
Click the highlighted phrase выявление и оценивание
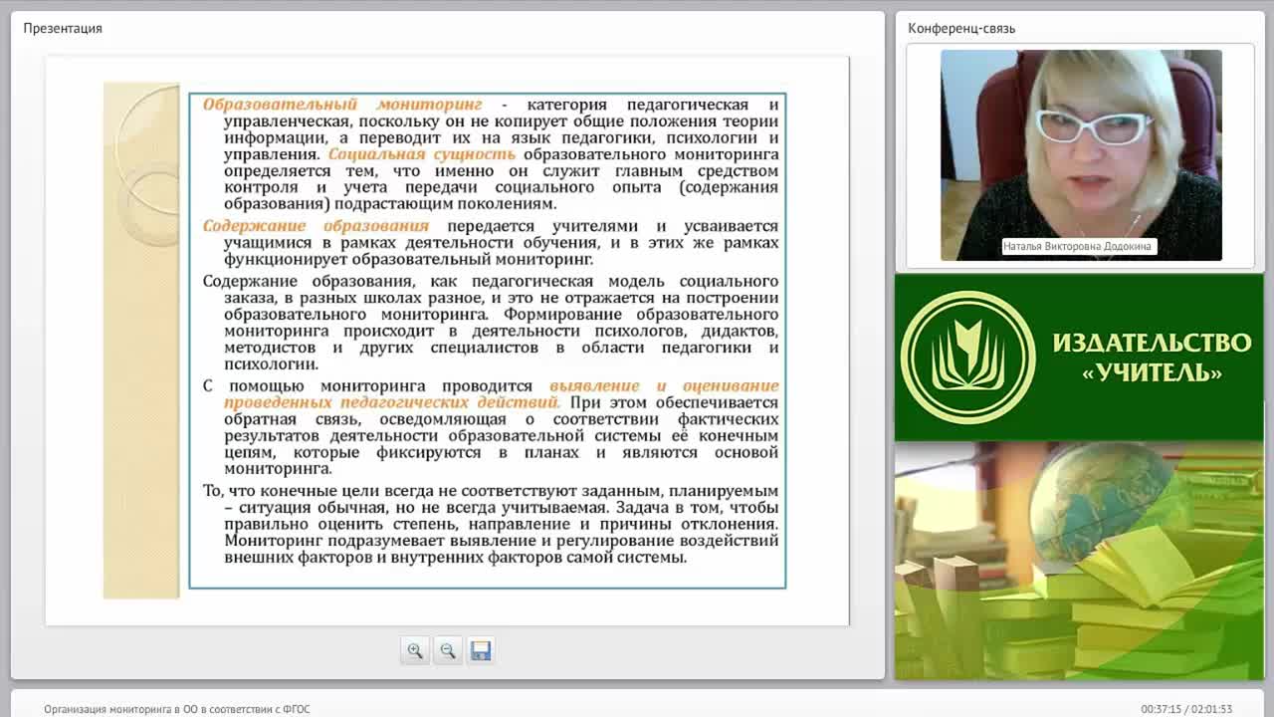tap(664, 385)
